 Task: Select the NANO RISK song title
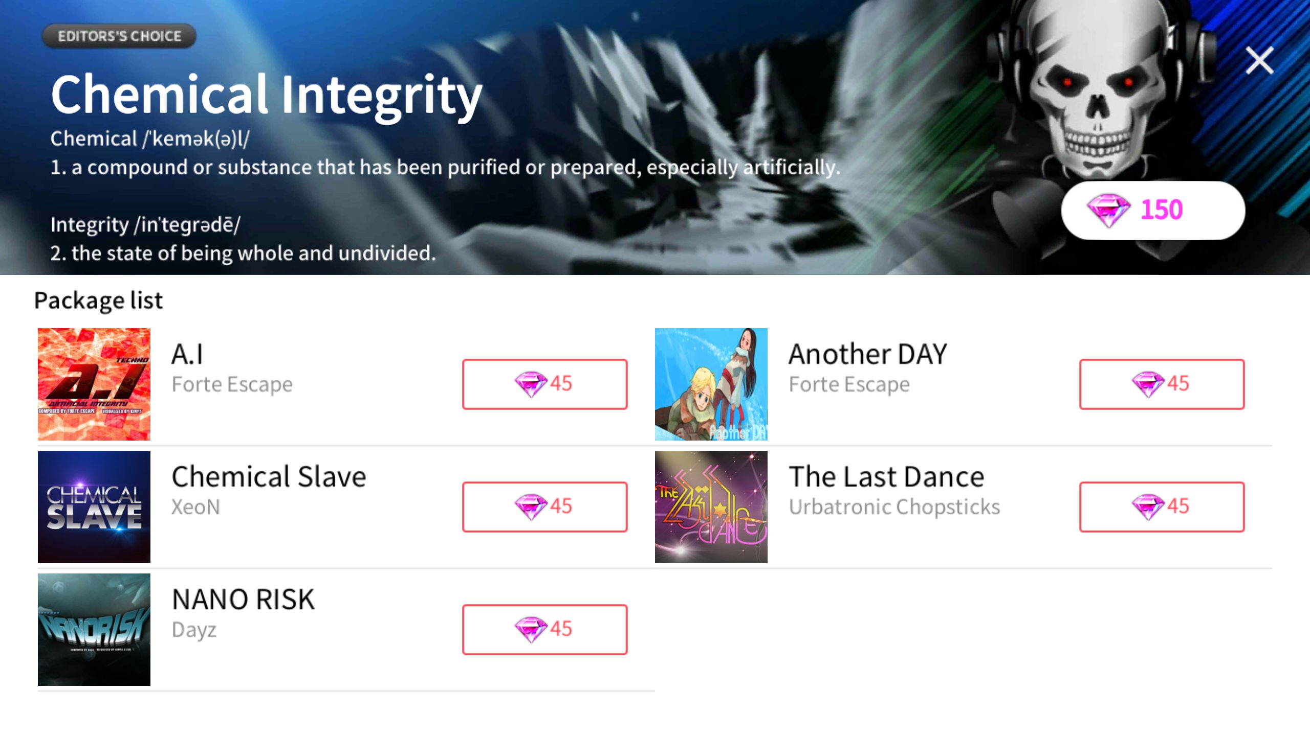(244, 600)
